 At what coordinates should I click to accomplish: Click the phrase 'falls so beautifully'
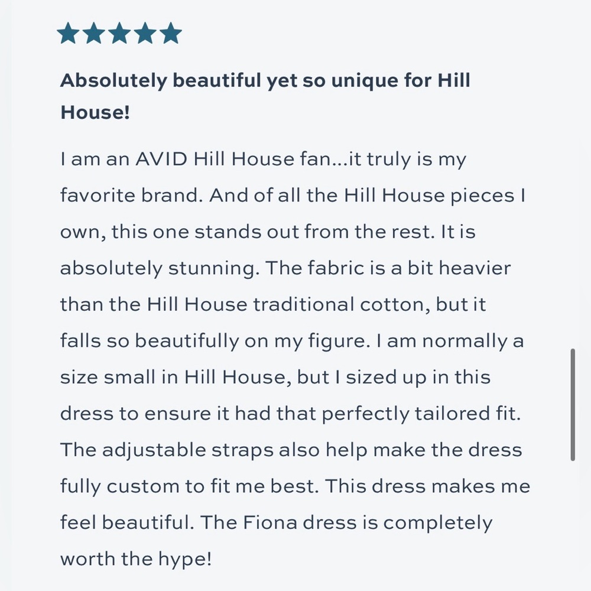tap(150, 342)
